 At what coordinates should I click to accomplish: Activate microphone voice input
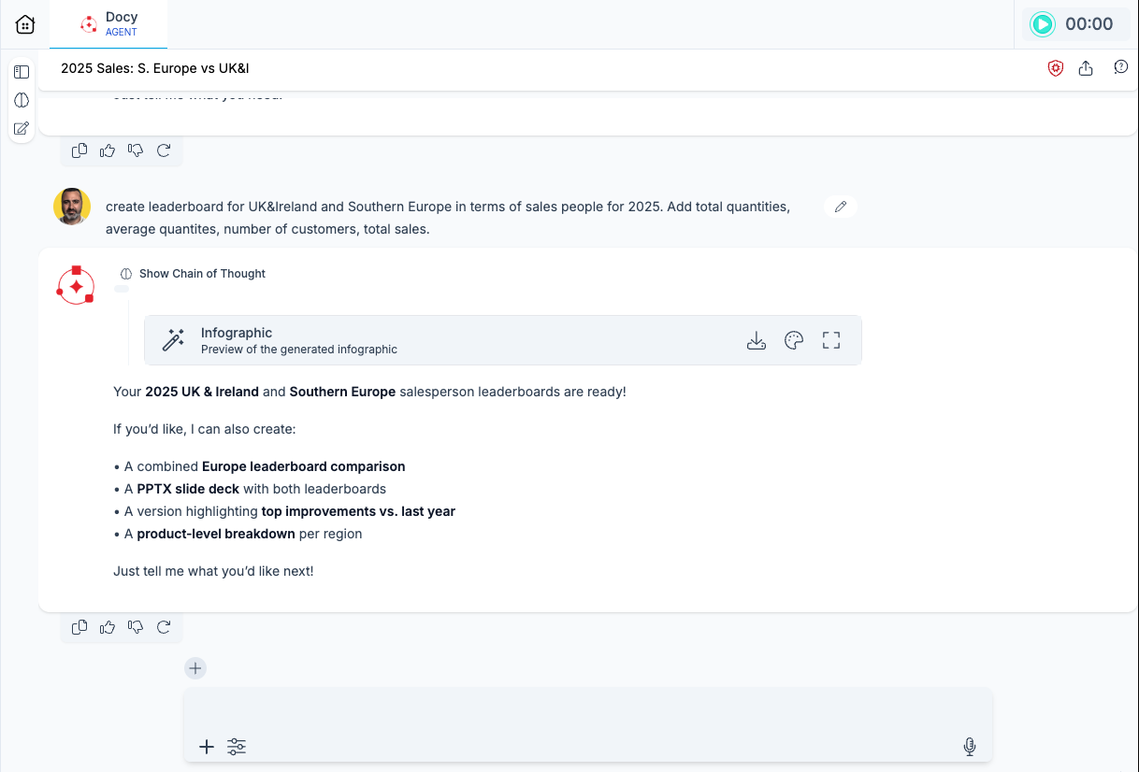(970, 747)
